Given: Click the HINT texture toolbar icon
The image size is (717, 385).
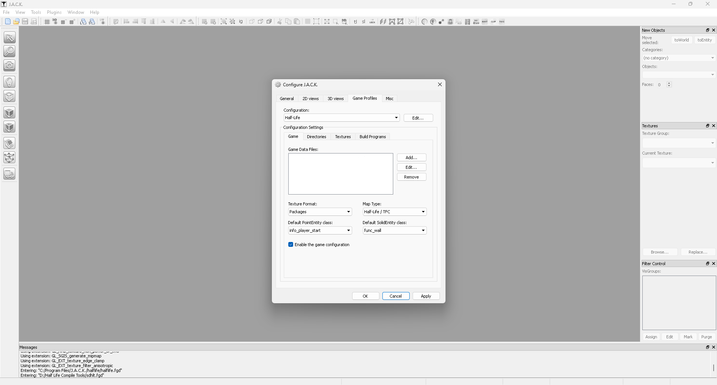Looking at the screenshot, I should (x=485, y=22).
